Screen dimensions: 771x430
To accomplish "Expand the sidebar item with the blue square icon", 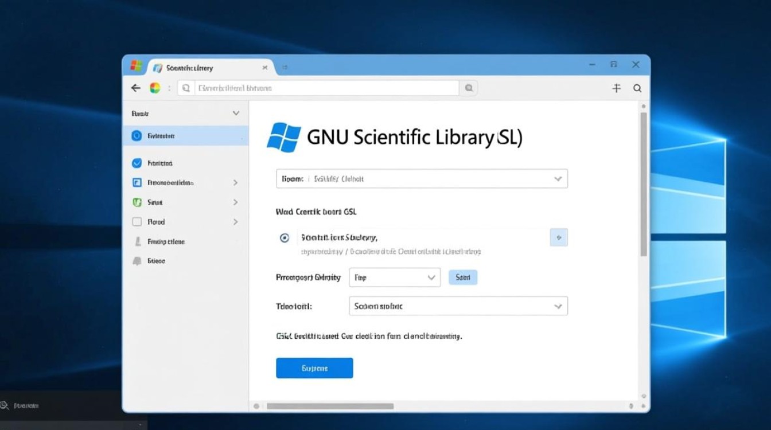I will pos(235,183).
